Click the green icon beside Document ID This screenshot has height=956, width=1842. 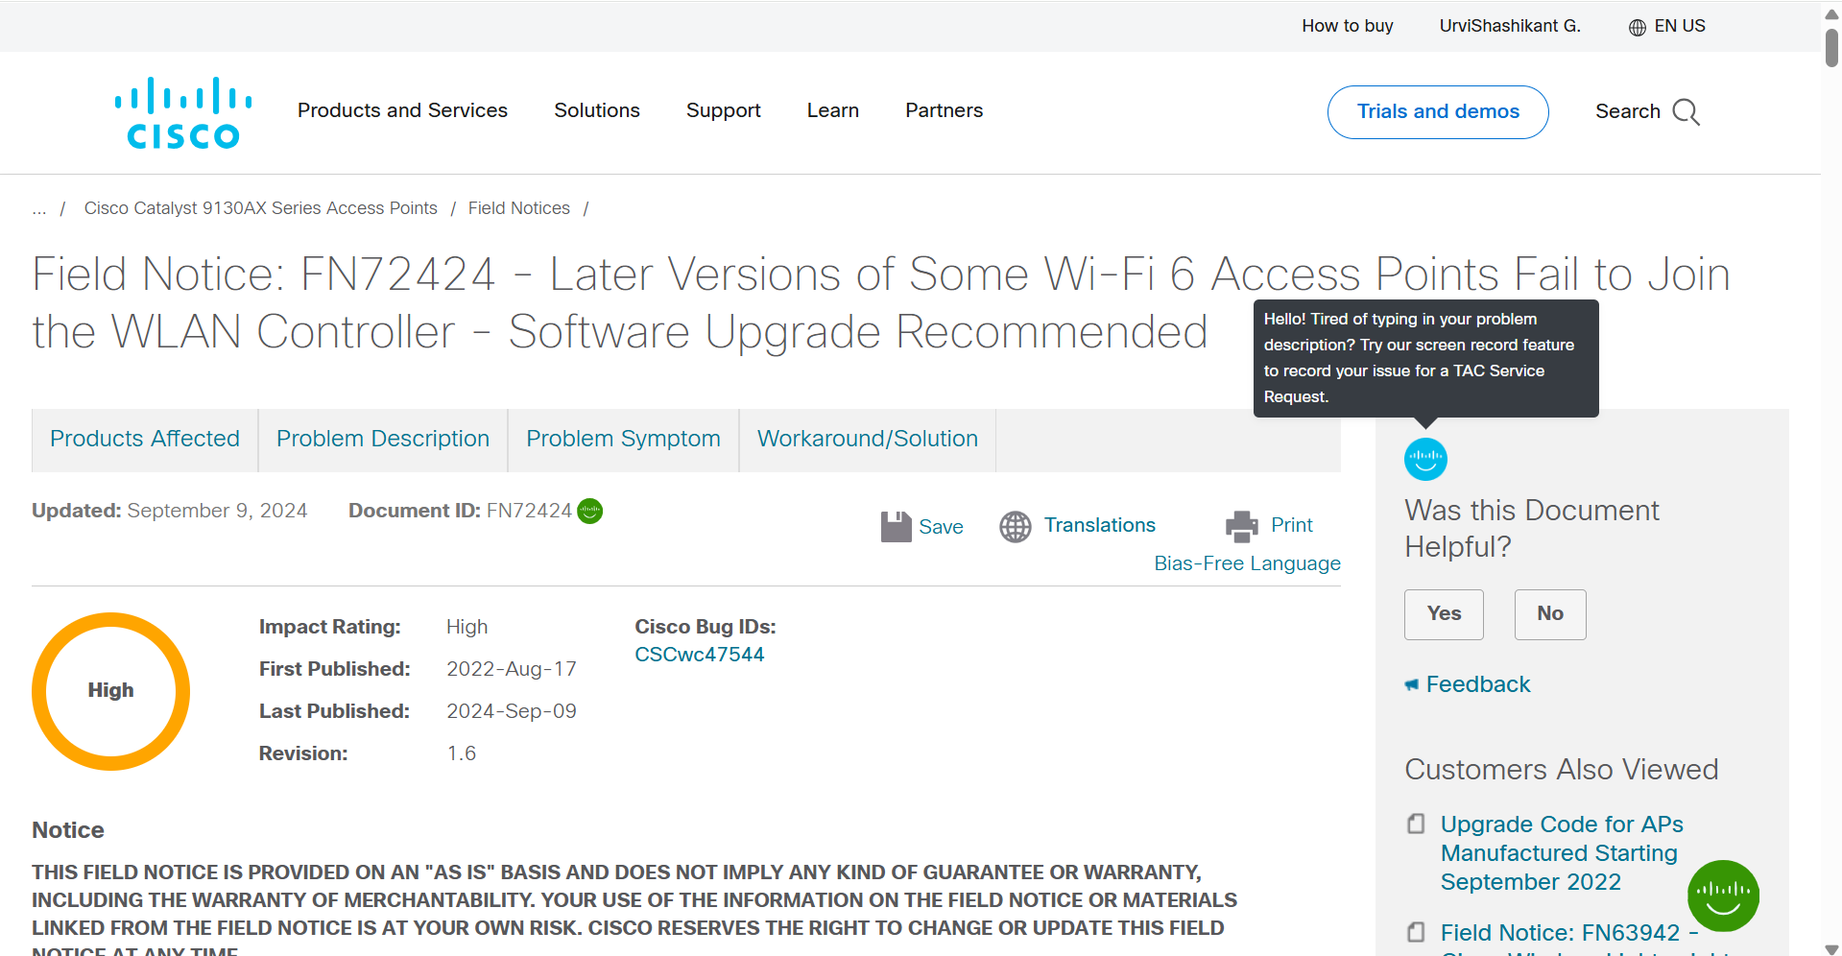(x=590, y=511)
